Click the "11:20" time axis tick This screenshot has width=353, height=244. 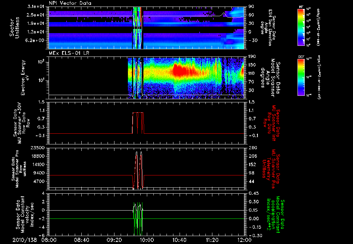[x=212, y=240]
